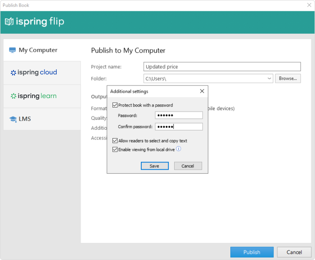Cancel publishing in main window
This screenshot has width=315, height=260.
click(294, 252)
